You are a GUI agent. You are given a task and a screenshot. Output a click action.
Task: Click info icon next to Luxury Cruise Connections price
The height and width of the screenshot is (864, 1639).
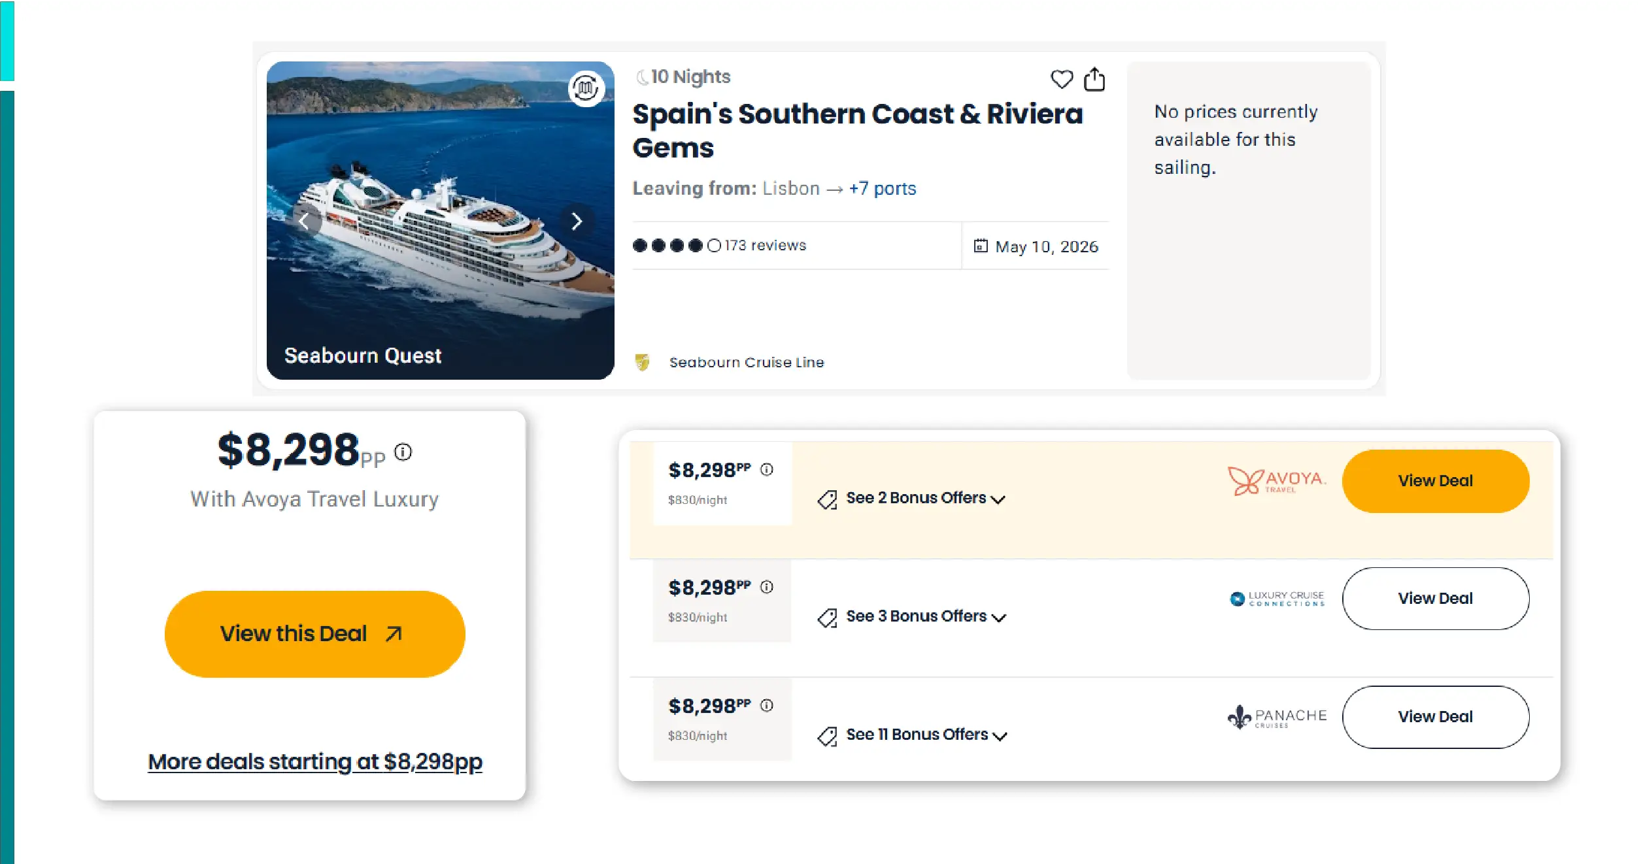[767, 587]
